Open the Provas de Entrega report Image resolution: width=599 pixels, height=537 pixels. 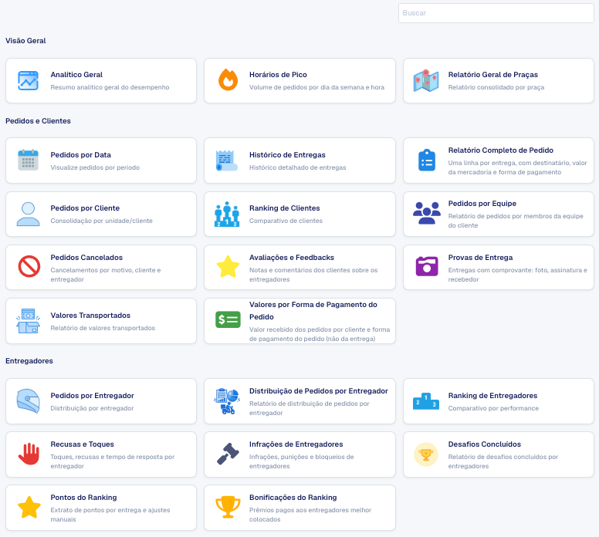point(499,268)
